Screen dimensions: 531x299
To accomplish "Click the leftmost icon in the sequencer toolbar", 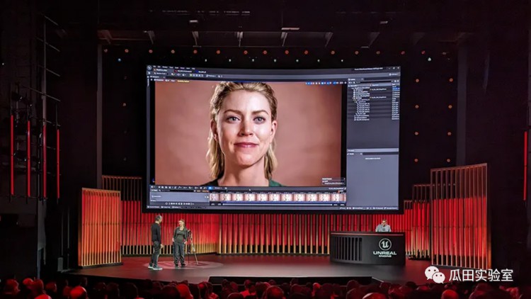I will click(x=152, y=187).
